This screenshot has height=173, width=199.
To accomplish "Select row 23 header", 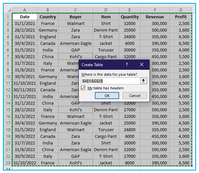I will point(8,163).
